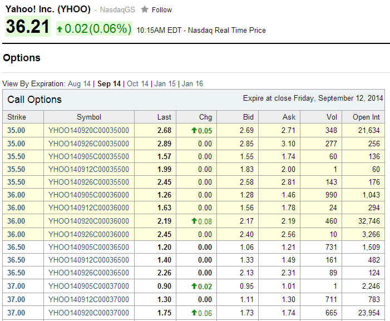Viewport: 390px width, 321px height.
Task: Switch to Oct 14 expiration
Action: pos(137,83)
